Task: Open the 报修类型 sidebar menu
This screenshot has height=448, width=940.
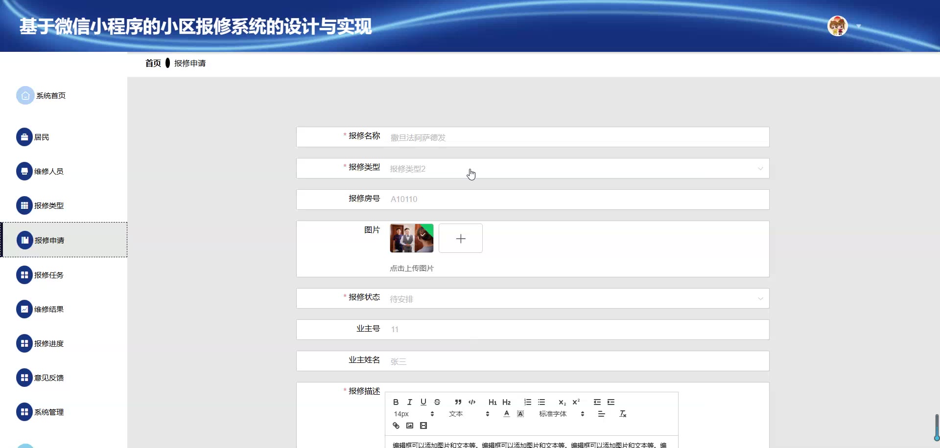Action: (x=40, y=205)
